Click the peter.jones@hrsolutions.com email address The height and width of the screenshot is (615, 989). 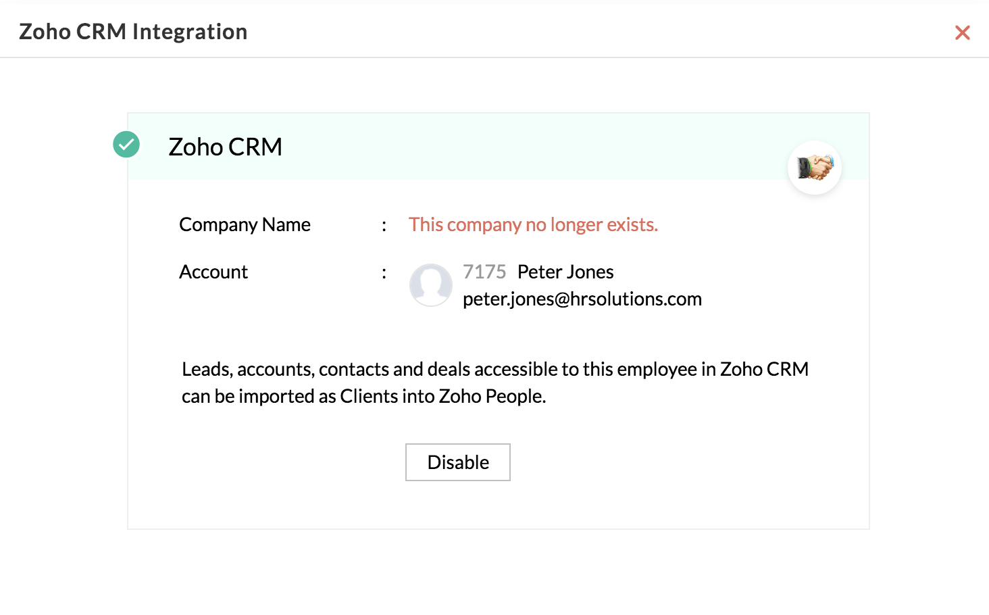point(582,299)
